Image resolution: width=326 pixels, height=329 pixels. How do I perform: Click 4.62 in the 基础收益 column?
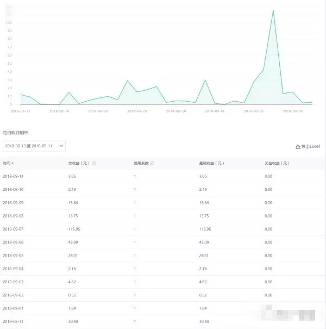[x=203, y=282]
